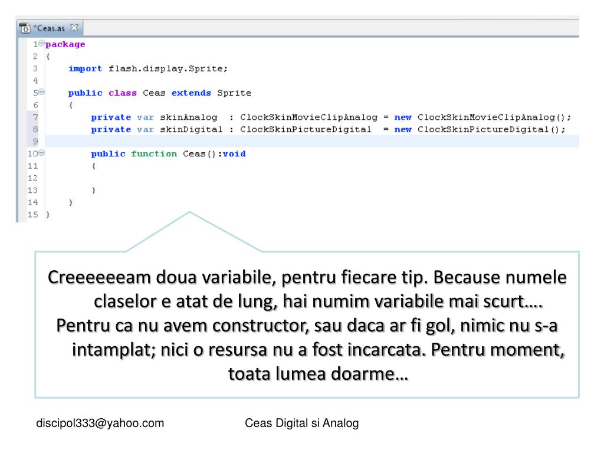Click the 'skinDigital' variable name
The width and height of the screenshot is (604, 453).
click(x=191, y=129)
